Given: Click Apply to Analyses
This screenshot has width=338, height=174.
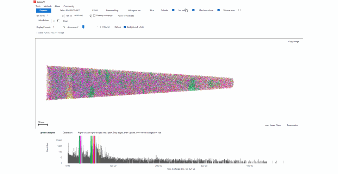Looking at the screenshot, I should (x=126, y=16).
